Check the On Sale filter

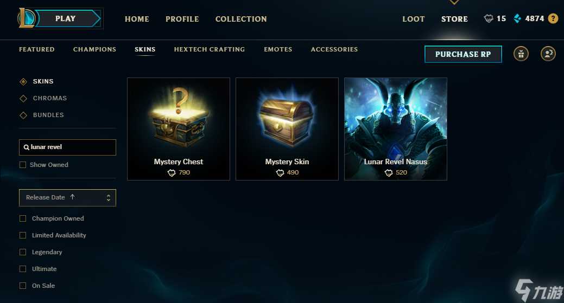point(23,286)
